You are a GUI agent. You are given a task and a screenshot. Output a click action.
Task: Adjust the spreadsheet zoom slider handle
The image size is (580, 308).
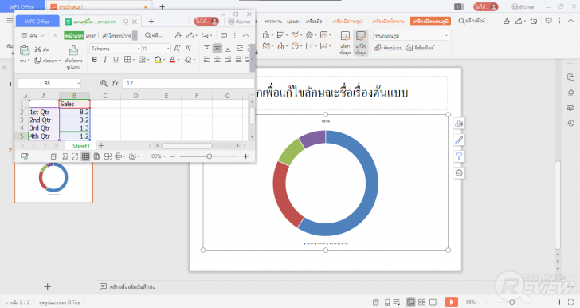pyautogui.click(x=210, y=156)
